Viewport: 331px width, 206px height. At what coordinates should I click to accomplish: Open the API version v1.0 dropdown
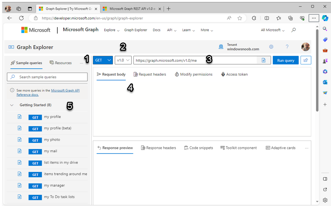[123, 60]
